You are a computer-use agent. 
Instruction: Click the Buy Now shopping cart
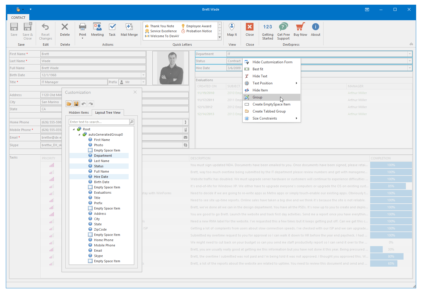click(x=300, y=27)
